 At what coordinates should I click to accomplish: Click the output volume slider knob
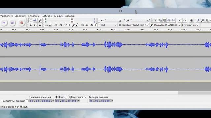coord(120,21)
